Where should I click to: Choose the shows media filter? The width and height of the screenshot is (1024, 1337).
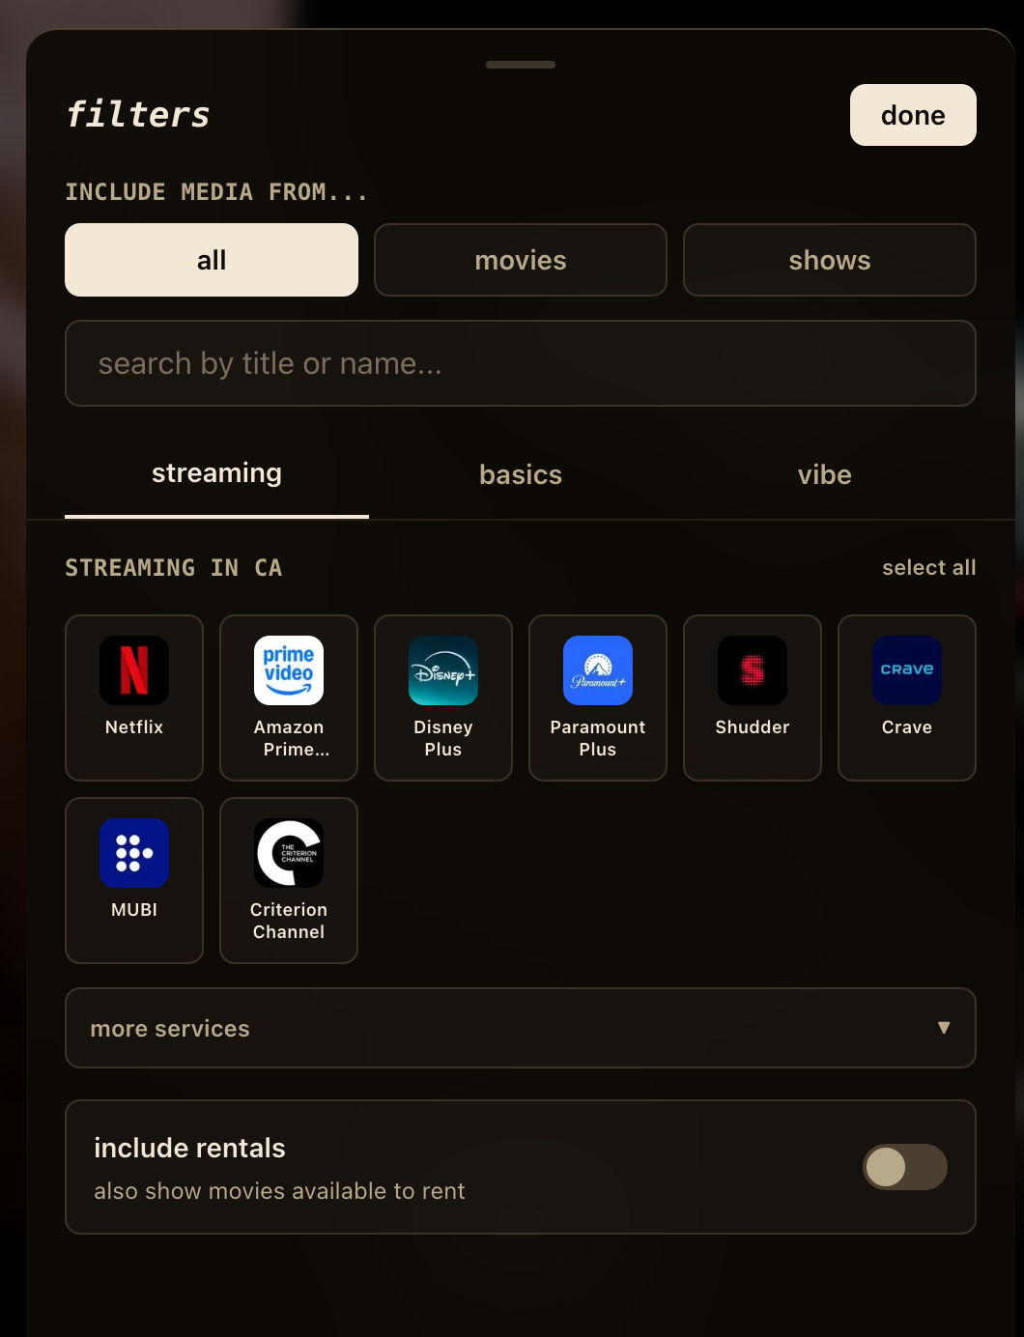830,260
